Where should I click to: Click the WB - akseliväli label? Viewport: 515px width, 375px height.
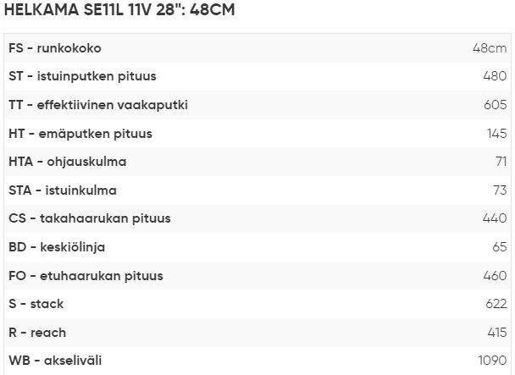pyautogui.click(x=55, y=361)
